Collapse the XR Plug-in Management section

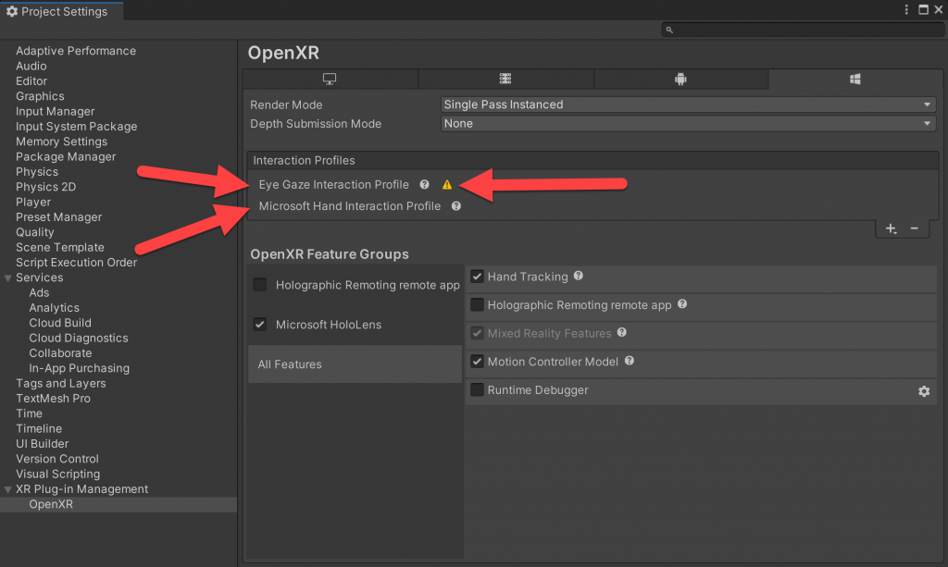(7, 489)
